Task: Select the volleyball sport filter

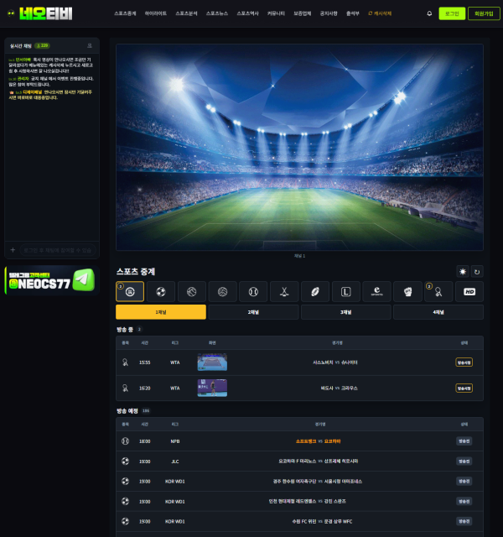Action: tap(222, 291)
